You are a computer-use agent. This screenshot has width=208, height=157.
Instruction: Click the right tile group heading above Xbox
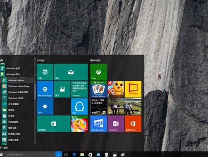pyautogui.click(x=96, y=60)
